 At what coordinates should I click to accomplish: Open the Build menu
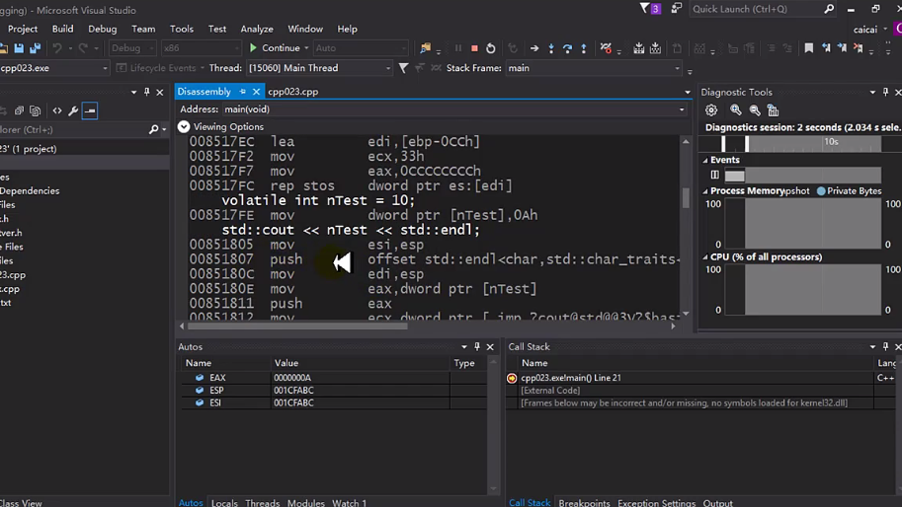pyautogui.click(x=62, y=29)
